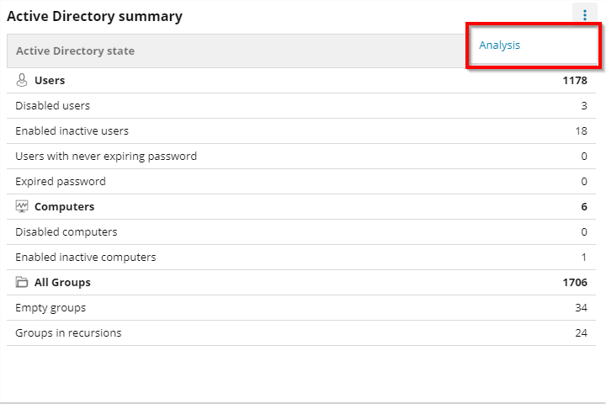Select the Analysis menu entry
The height and width of the screenshot is (404, 606).
click(500, 45)
